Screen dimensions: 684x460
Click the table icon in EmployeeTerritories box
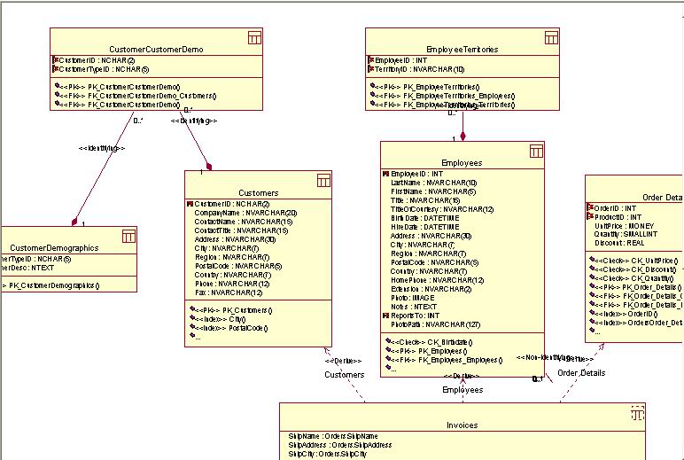coord(550,37)
